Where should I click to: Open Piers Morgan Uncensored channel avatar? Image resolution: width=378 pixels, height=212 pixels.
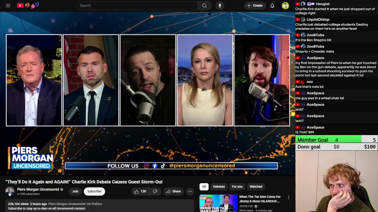[x=10, y=191]
